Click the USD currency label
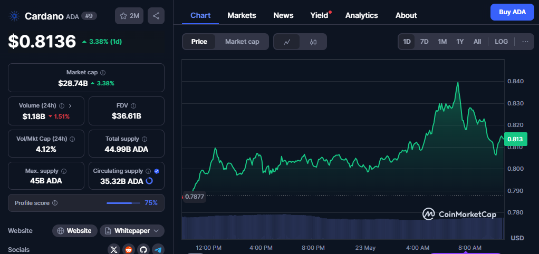Screen dimensions: 539x254 click(517, 238)
